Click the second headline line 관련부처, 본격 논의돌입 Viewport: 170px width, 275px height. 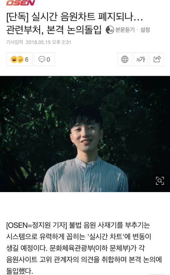[x=54, y=30]
